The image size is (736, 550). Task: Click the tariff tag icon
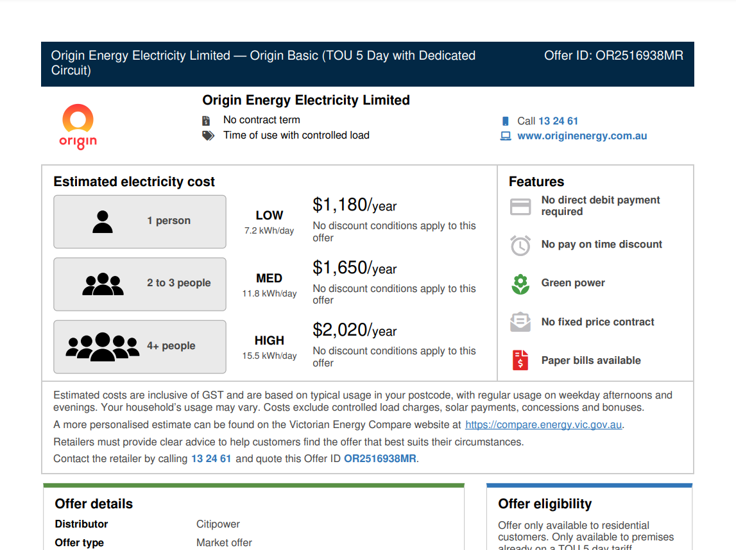pyautogui.click(x=208, y=135)
